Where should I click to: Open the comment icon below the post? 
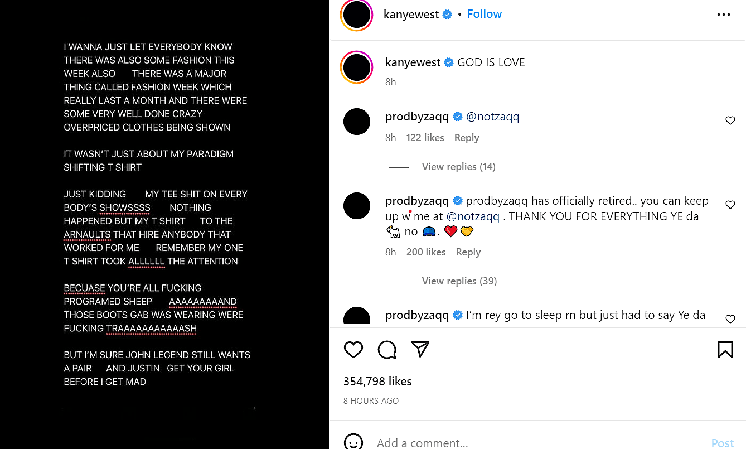[x=386, y=350]
